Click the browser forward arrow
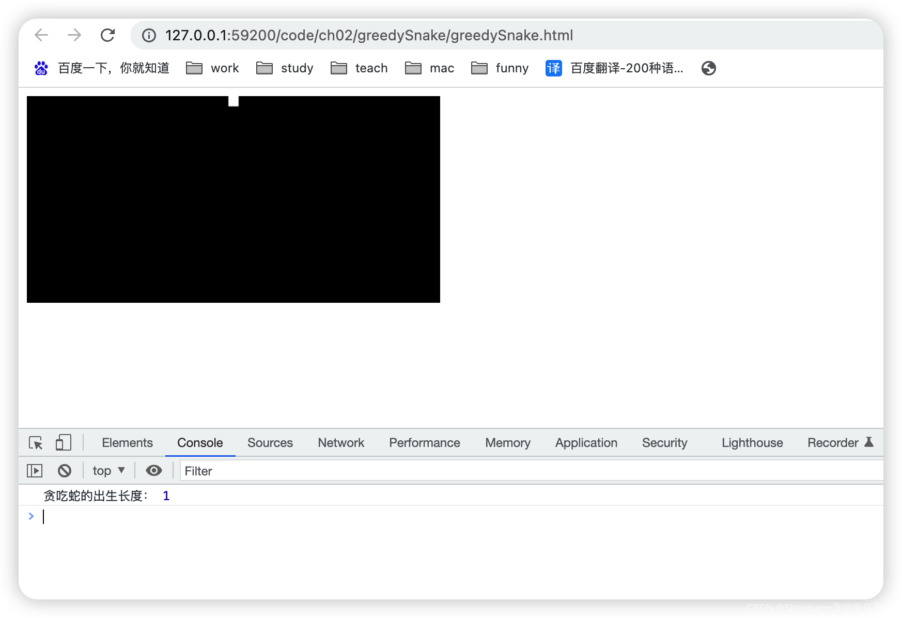Screen dimensions: 902x618 (74, 35)
